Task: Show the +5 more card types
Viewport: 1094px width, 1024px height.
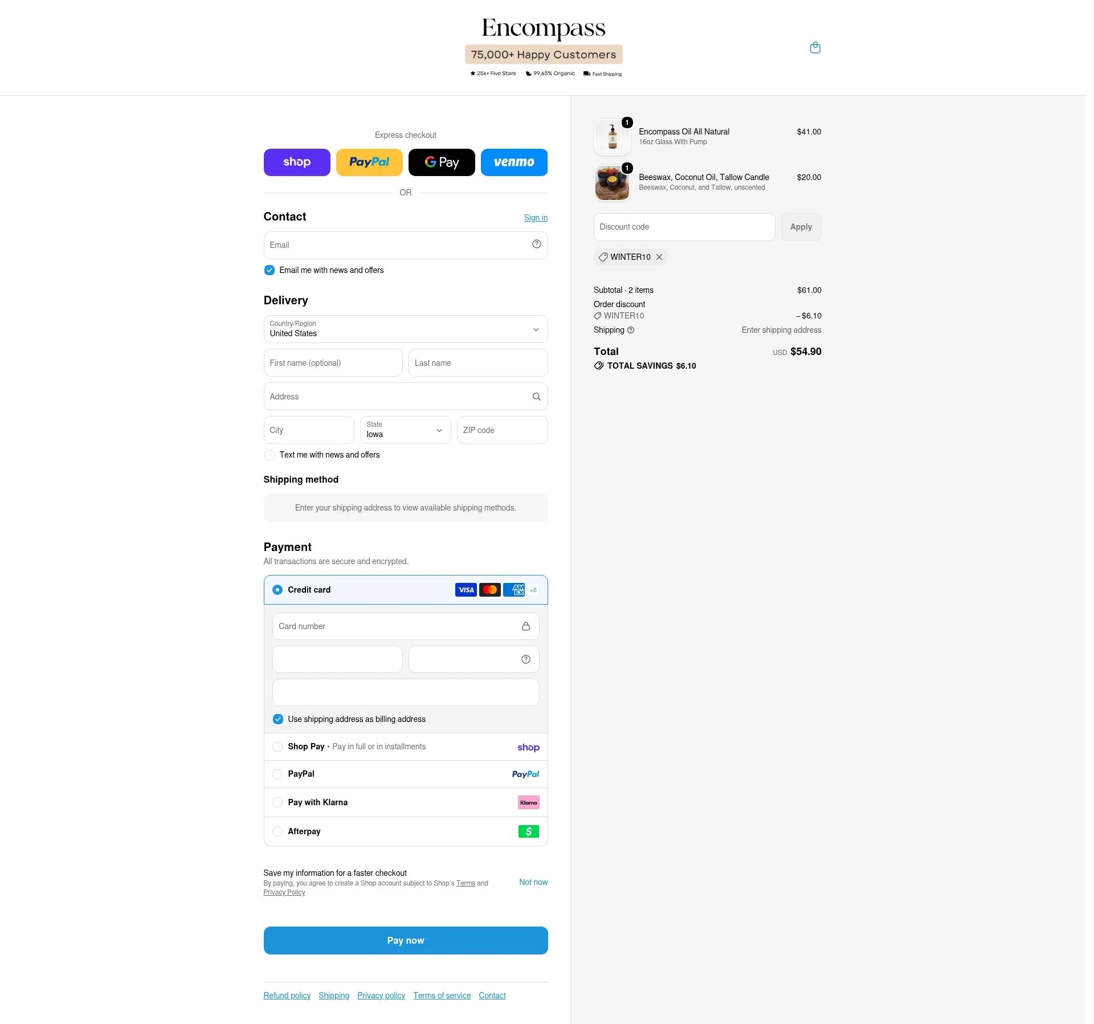Action: tap(533, 590)
